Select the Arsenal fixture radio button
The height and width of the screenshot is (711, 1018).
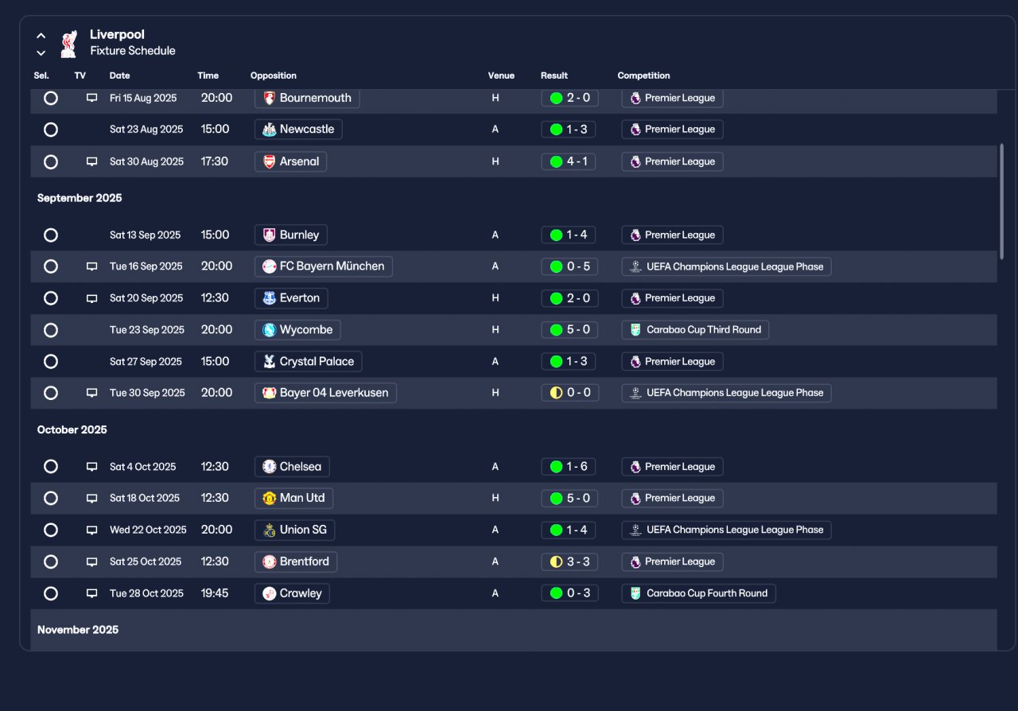pos(51,161)
